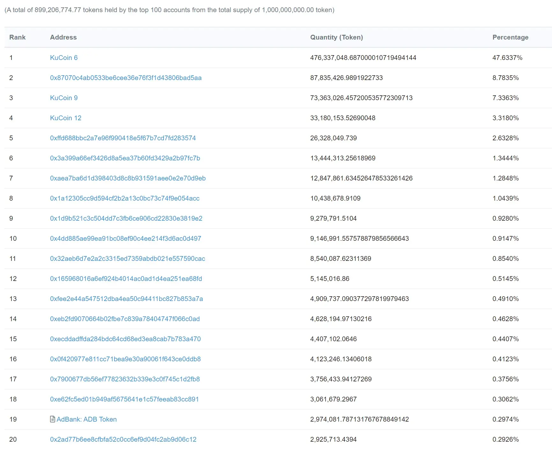Image resolution: width=552 pixels, height=449 pixels.
Task: Open address 0xe62fc5ed01b949af5675641e1c57feeab83cc891
Action: point(124,399)
